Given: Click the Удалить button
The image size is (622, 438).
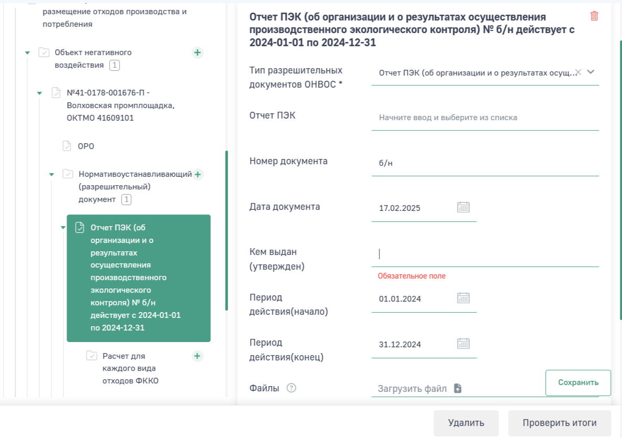Looking at the screenshot, I should click(466, 423).
